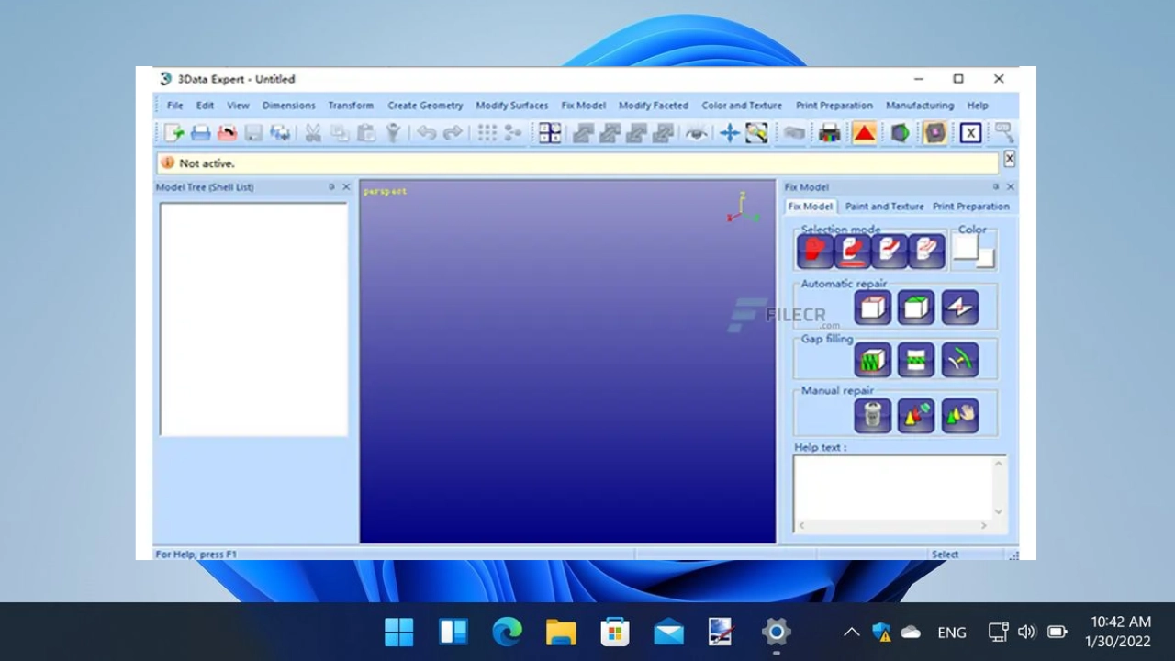Pin the Model Tree panel

[x=331, y=186]
